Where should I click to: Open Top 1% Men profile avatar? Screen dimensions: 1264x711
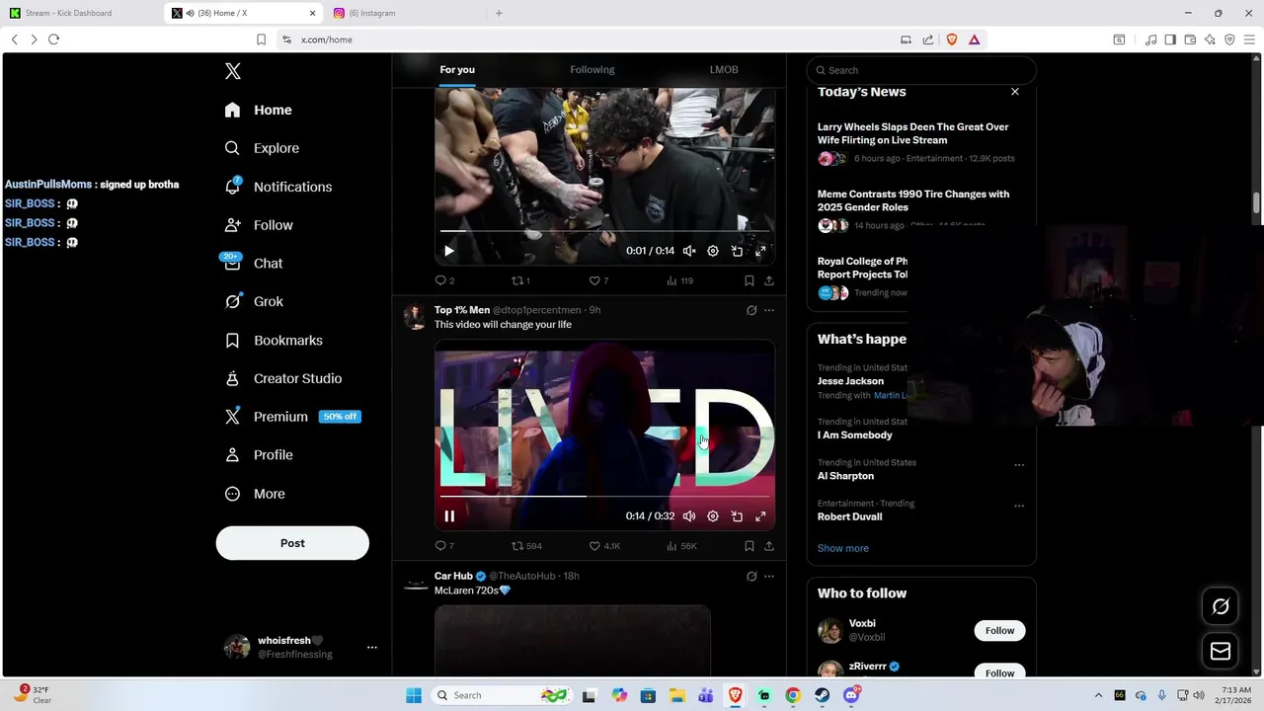click(415, 317)
